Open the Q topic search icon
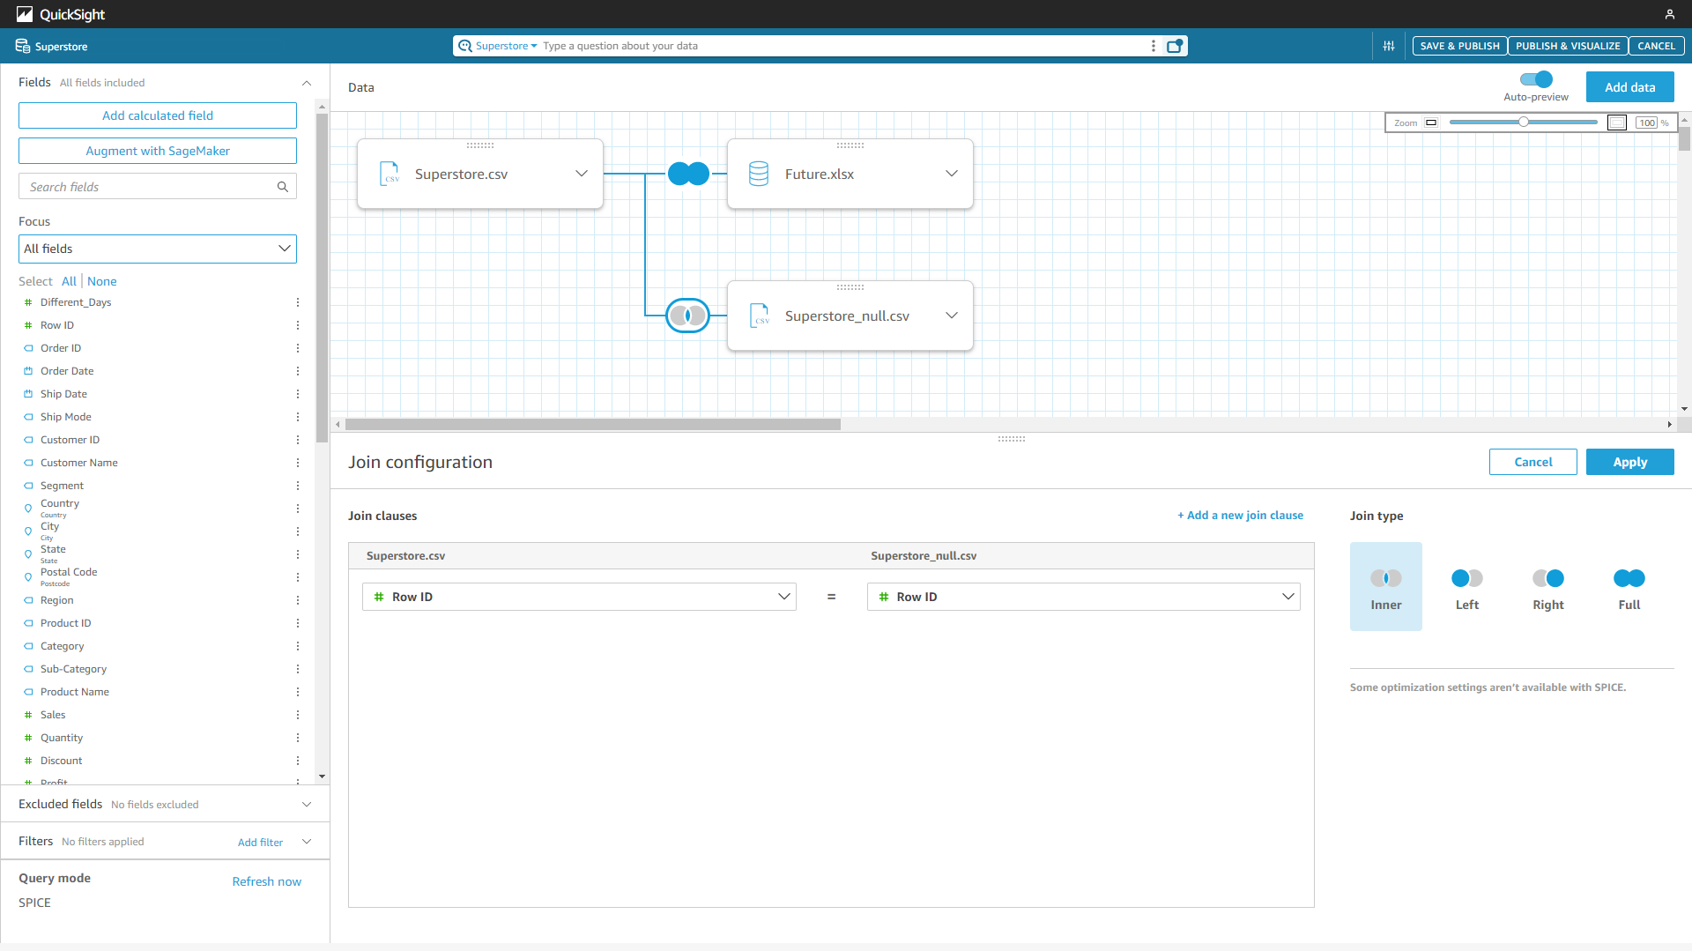This screenshot has height=951, width=1692. click(x=464, y=46)
